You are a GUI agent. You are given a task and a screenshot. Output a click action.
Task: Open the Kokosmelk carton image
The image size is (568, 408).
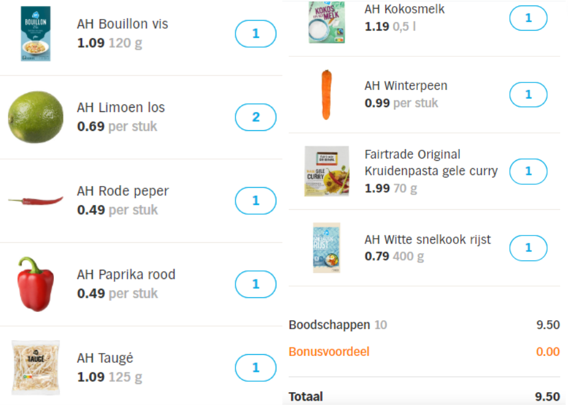point(327,21)
